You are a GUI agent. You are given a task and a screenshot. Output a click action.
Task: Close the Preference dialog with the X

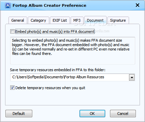138,5
